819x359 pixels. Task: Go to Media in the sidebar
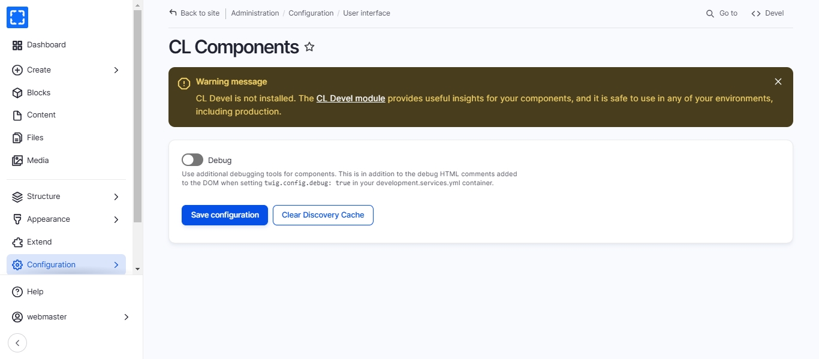click(x=38, y=161)
